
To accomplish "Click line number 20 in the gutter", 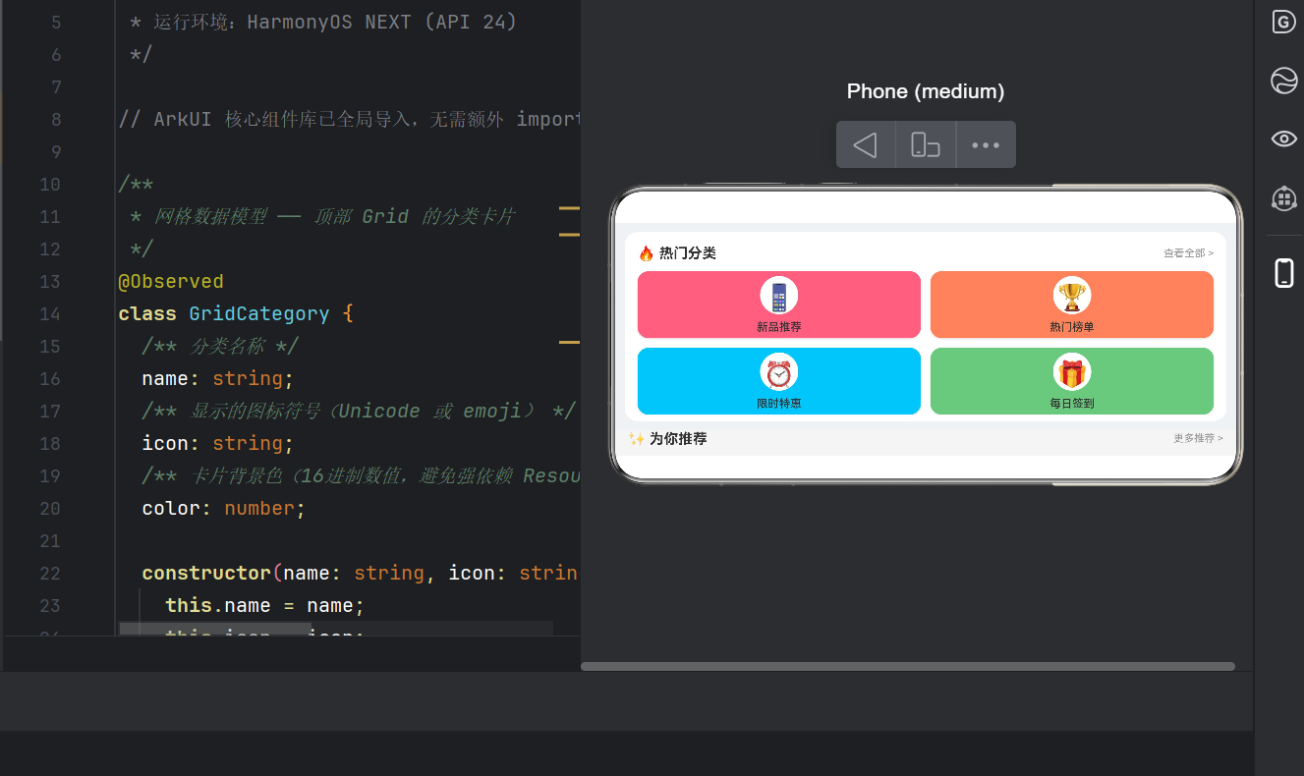I will pyautogui.click(x=49, y=509).
